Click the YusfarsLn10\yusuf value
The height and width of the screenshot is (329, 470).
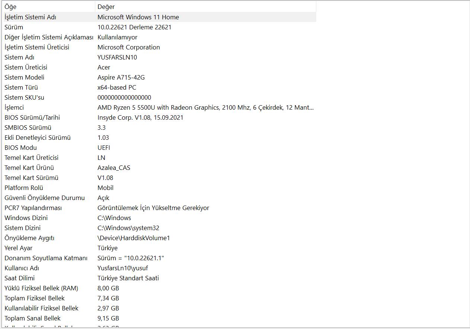point(123,268)
